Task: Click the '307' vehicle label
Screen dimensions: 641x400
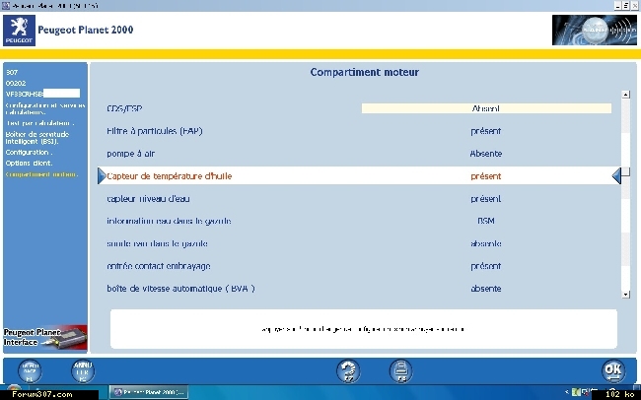Action: point(12,72)
